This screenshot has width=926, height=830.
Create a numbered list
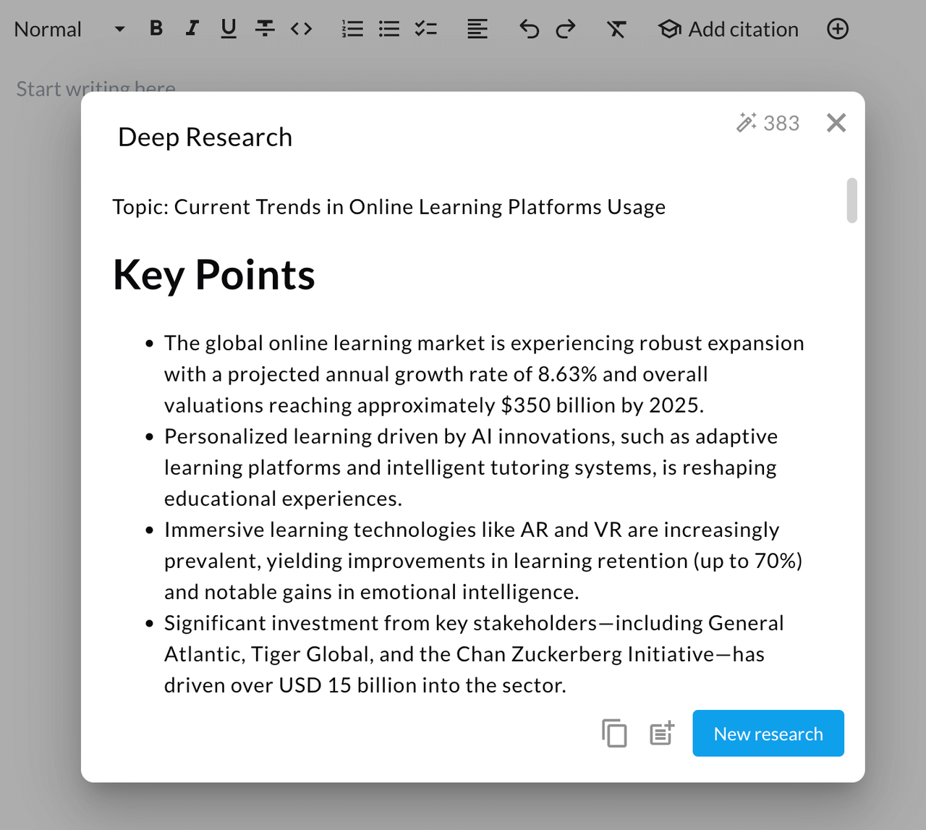point(352,29)
